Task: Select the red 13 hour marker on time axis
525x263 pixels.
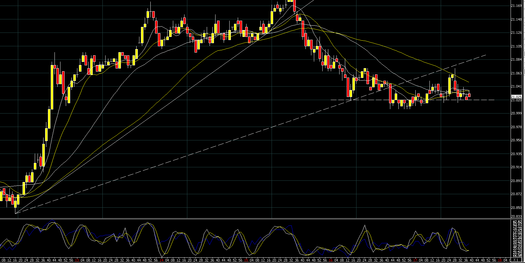Action: [x=77, y=260]
